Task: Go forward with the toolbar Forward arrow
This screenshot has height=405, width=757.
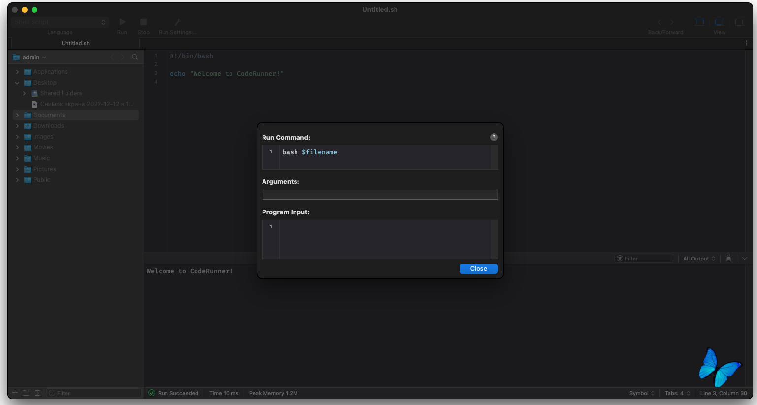Action: [672, 22]
